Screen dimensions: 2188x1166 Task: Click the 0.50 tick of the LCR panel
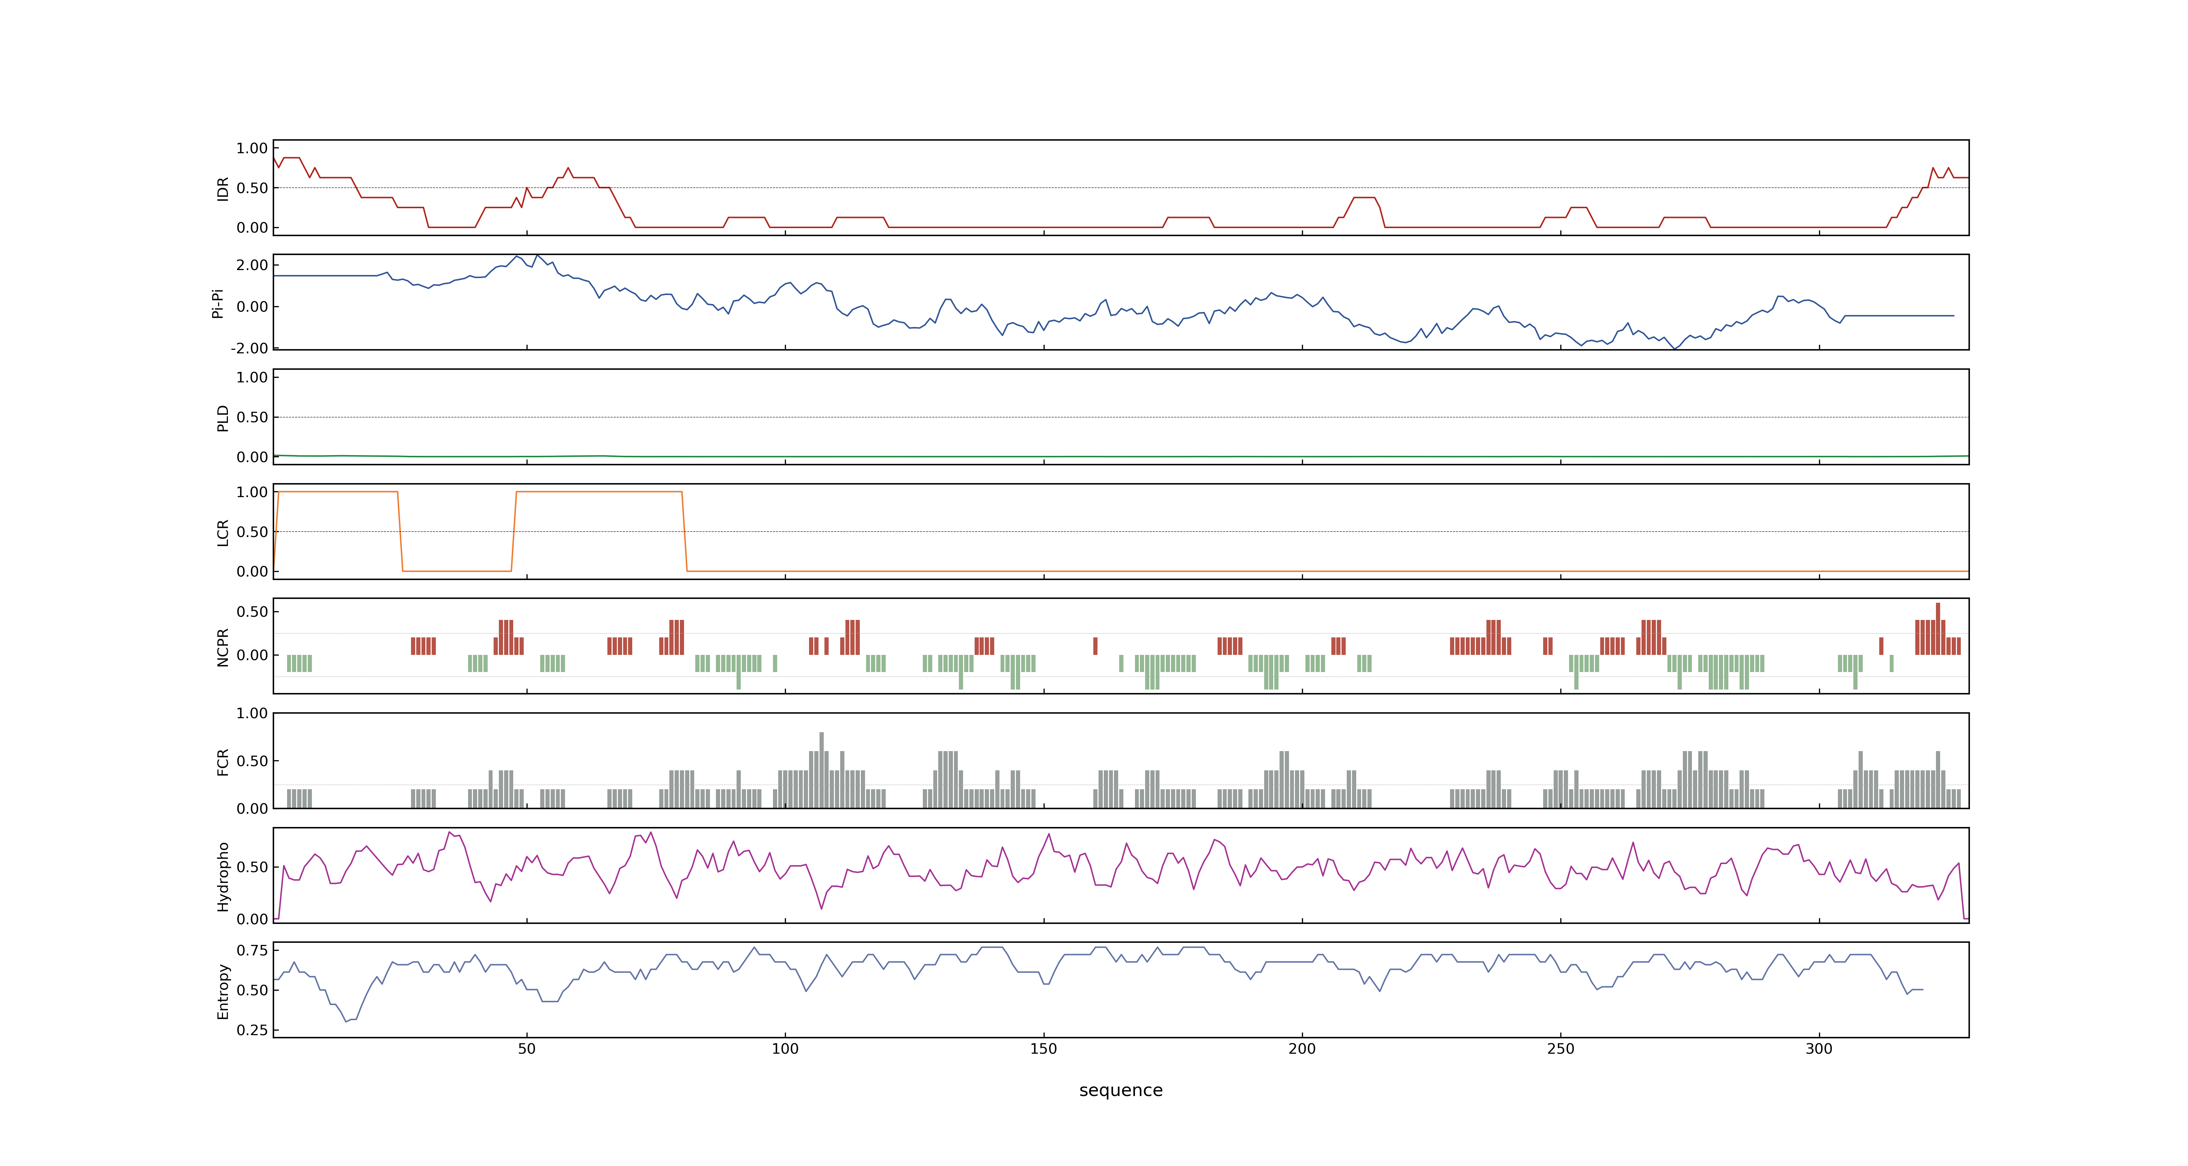click(252, 532)
